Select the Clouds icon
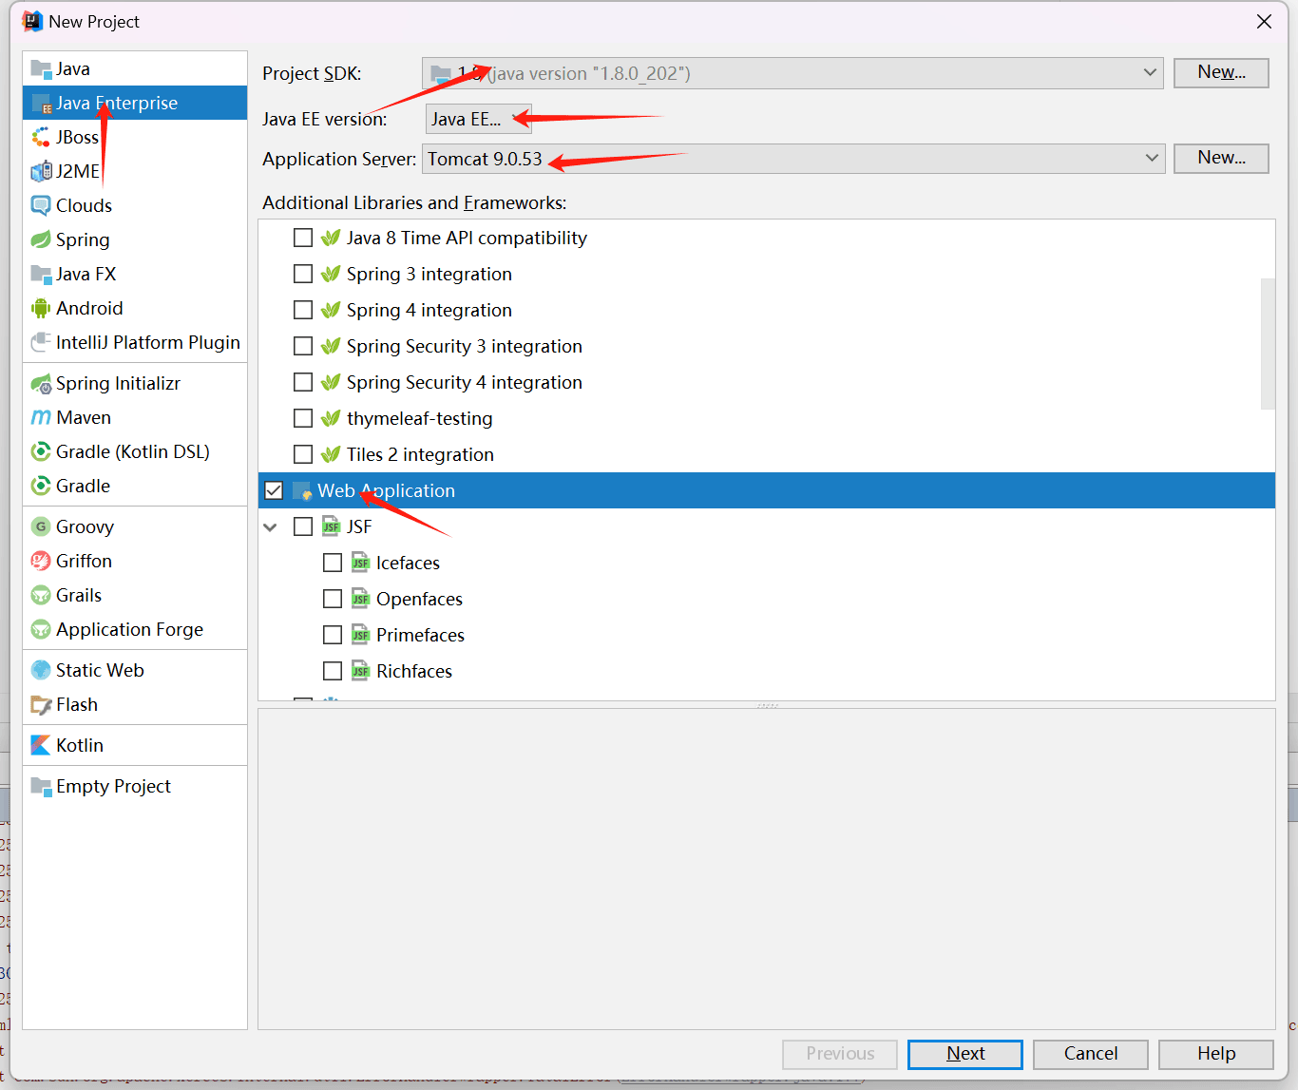 pos(41,205)
